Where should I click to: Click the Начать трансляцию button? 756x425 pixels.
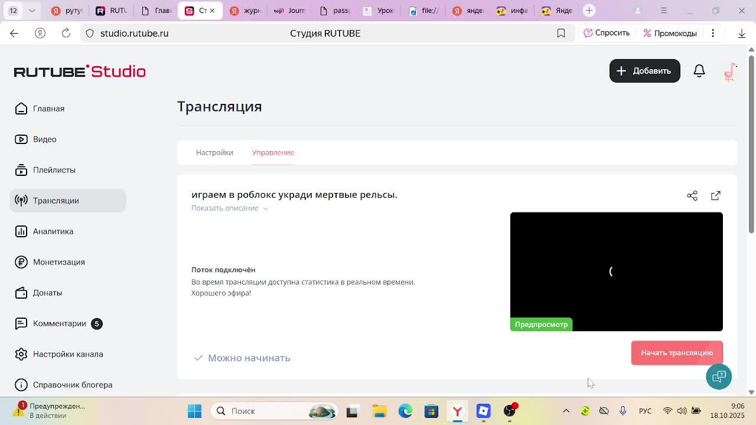tap(677, 353)
